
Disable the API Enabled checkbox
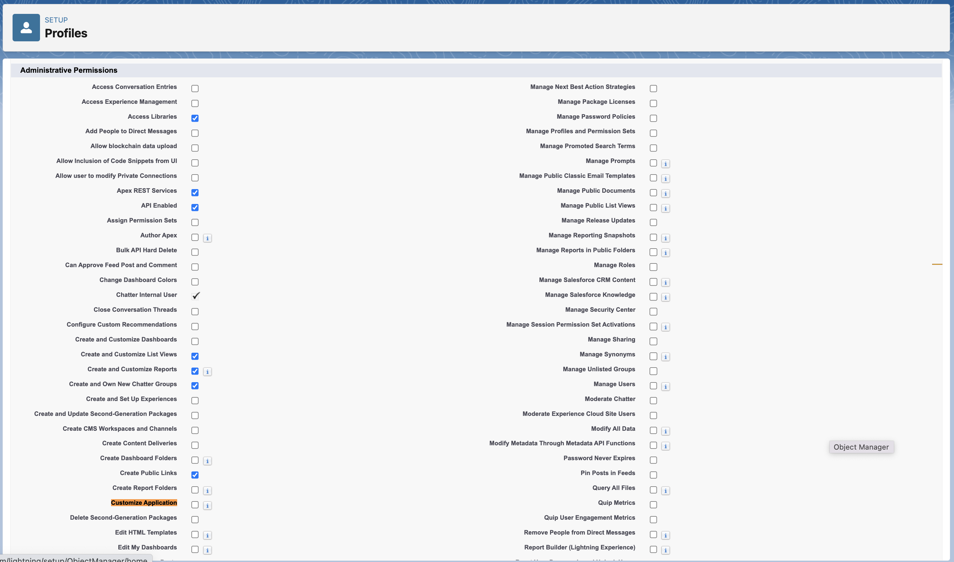tap(195, 208)
